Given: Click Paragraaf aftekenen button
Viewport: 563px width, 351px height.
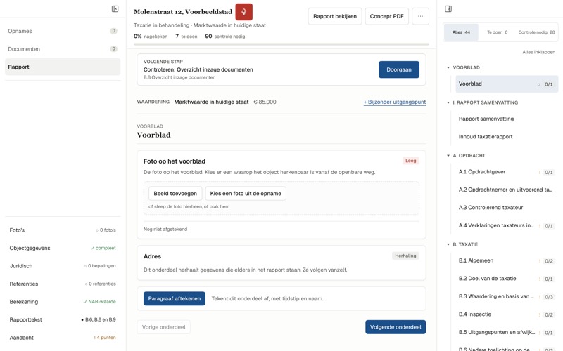Looking at the screenshot, I should [175, 299].
